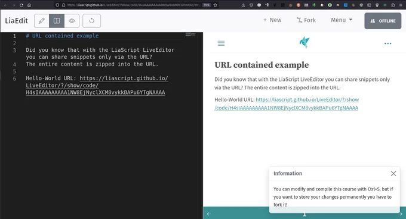Click the recompile refresh icon button
Screen dimensions: 406x219
92,21
